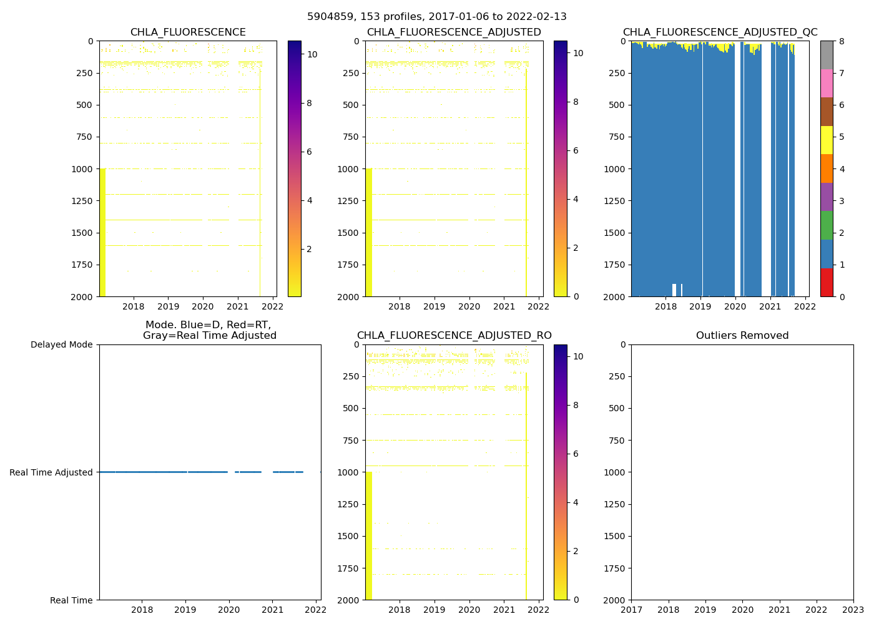Click the yellow segment in QC colorbar
This screenshot has width=874, height=624.
point(827,140)
